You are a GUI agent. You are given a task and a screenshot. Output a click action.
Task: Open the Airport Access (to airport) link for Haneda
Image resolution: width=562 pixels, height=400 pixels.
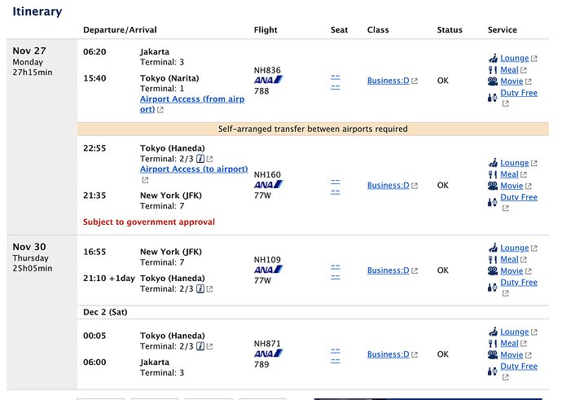194,169
